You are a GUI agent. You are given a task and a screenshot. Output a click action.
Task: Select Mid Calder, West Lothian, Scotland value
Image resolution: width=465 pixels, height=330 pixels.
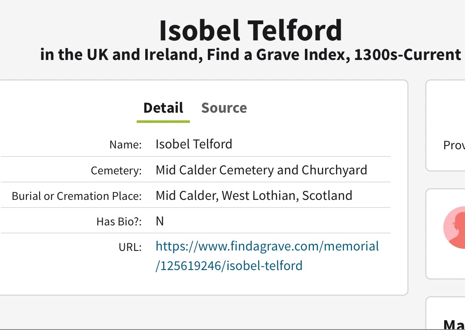click(254, 196)
